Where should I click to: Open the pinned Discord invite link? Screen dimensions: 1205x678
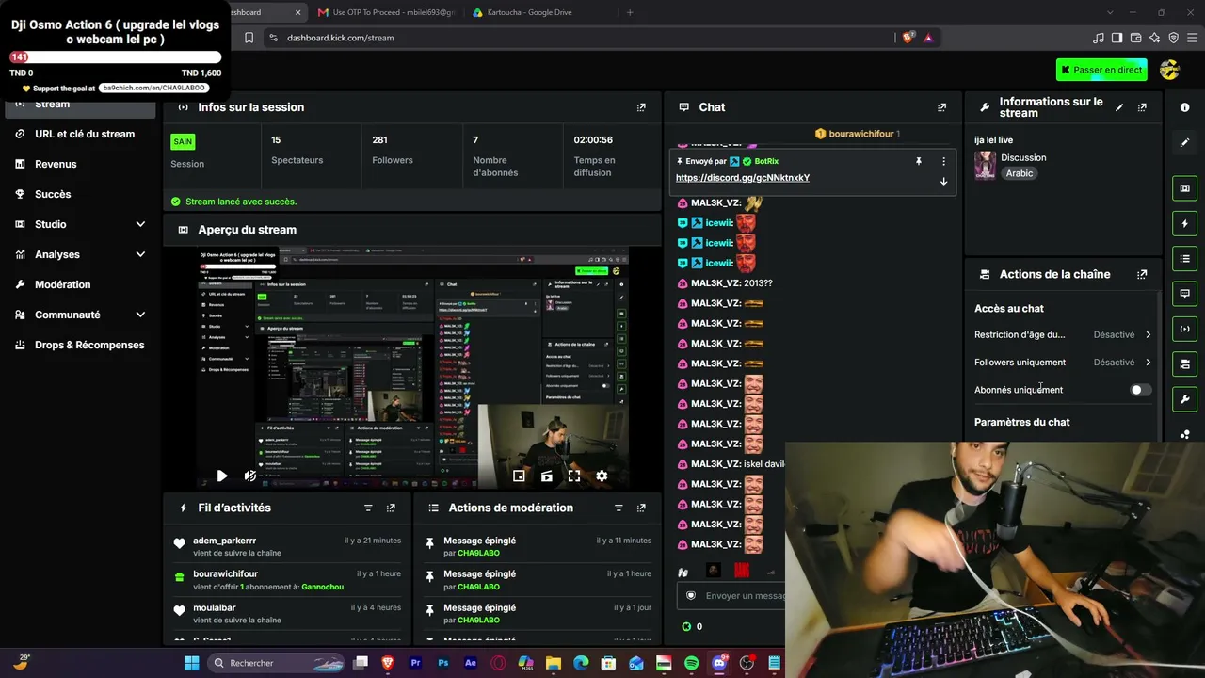coord(743,178)
